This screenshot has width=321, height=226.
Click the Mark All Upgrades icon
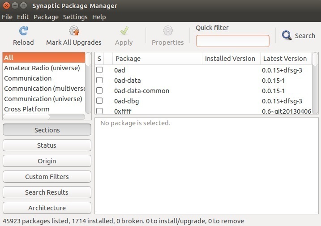point(74,31)
